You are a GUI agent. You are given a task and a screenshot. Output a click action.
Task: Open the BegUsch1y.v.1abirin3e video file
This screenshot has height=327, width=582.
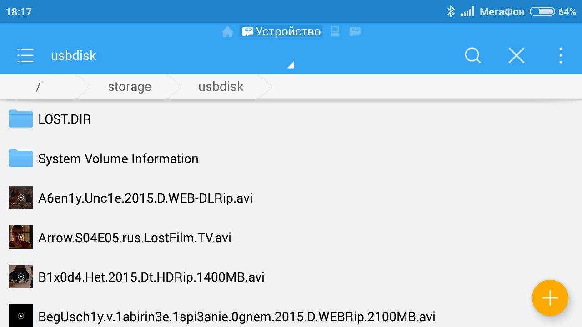point(291,315)
